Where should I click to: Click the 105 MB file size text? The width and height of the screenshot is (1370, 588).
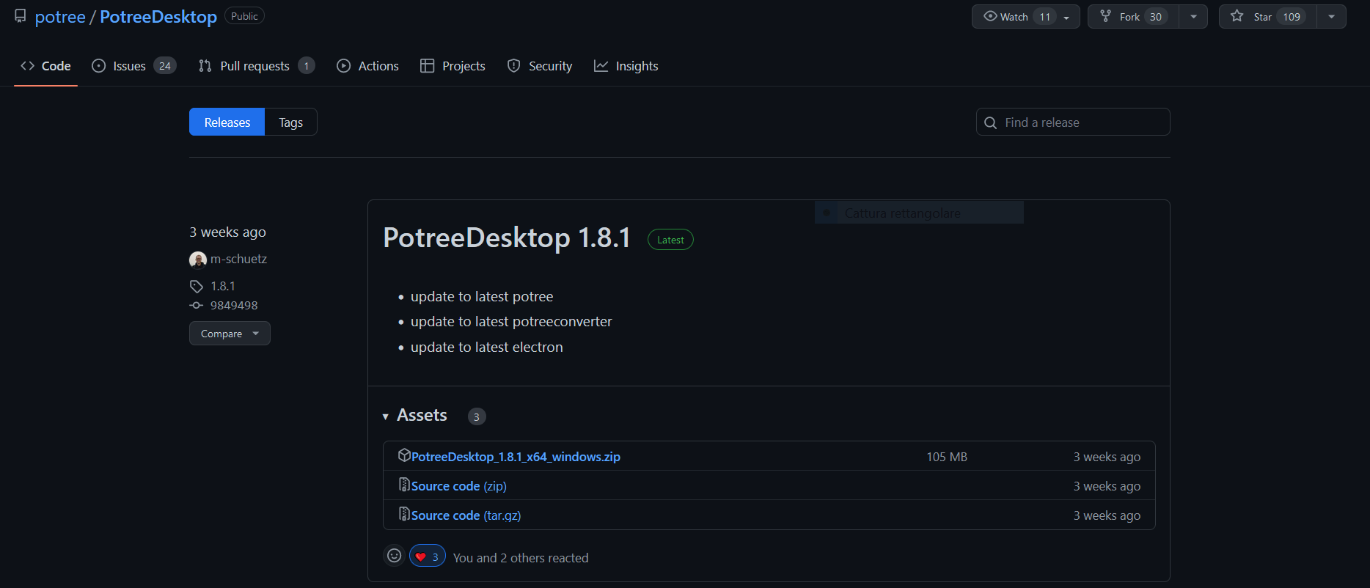pos(947,457)
